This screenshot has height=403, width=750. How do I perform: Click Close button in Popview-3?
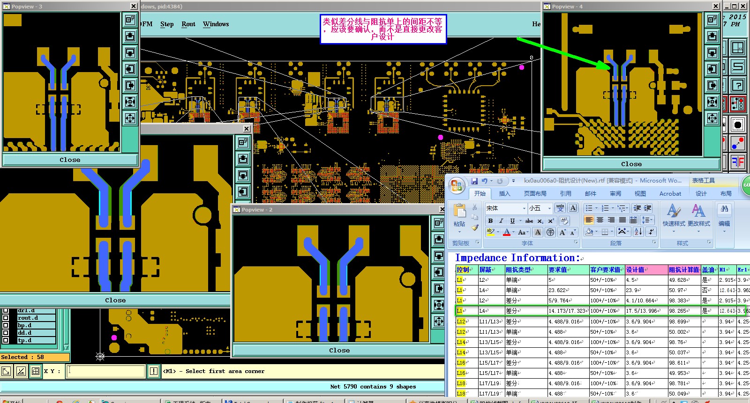pyautogui.click(x=70, y=160)
